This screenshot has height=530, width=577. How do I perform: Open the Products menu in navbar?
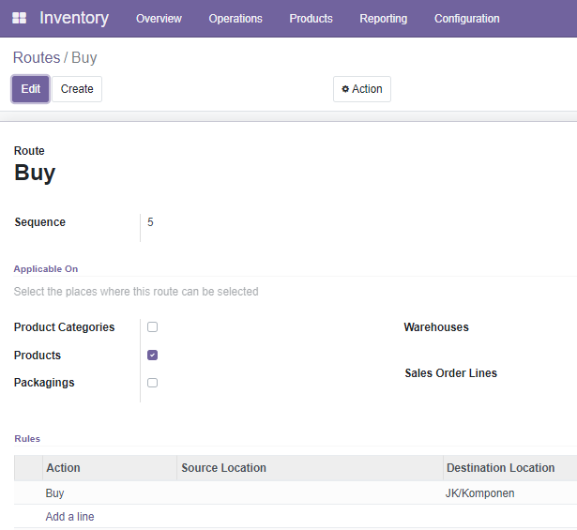311,19
